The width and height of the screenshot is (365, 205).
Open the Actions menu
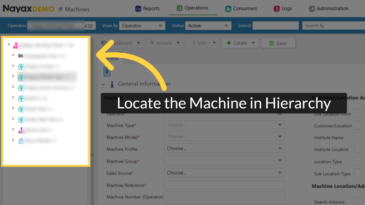coord(164,43)
